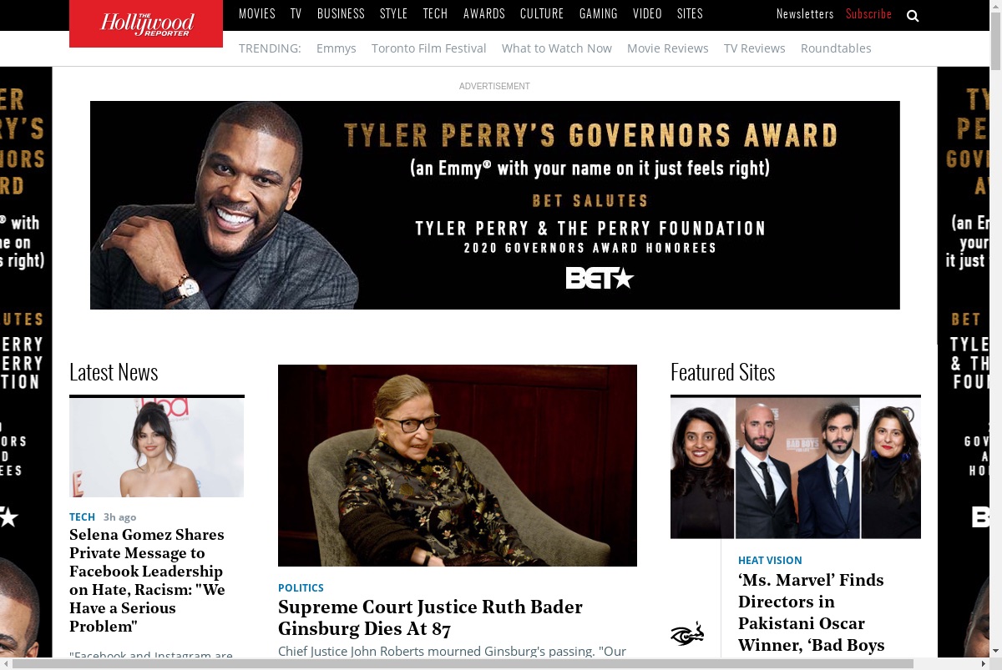1002x670 pixels.
Task: Click the Roundtables trending link
Action: (836, 48)
